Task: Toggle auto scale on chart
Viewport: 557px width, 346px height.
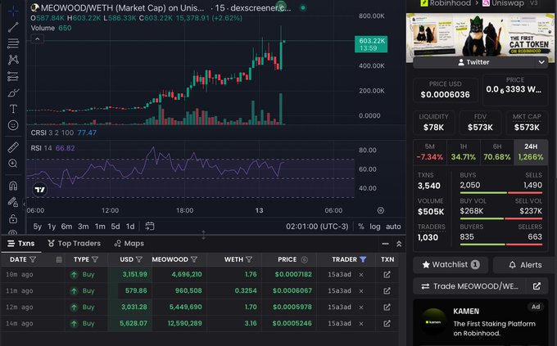Action: [393, 227]
